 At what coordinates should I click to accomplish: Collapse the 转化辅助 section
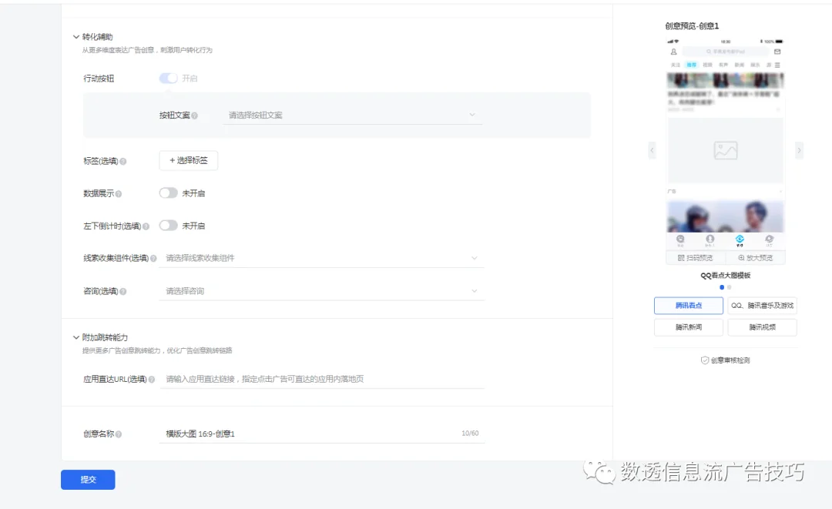click(x=75, y=37)
